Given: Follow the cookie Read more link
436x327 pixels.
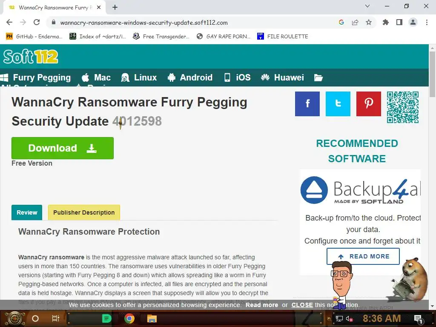Looking at the screenshot, I should tap(262, 305).
